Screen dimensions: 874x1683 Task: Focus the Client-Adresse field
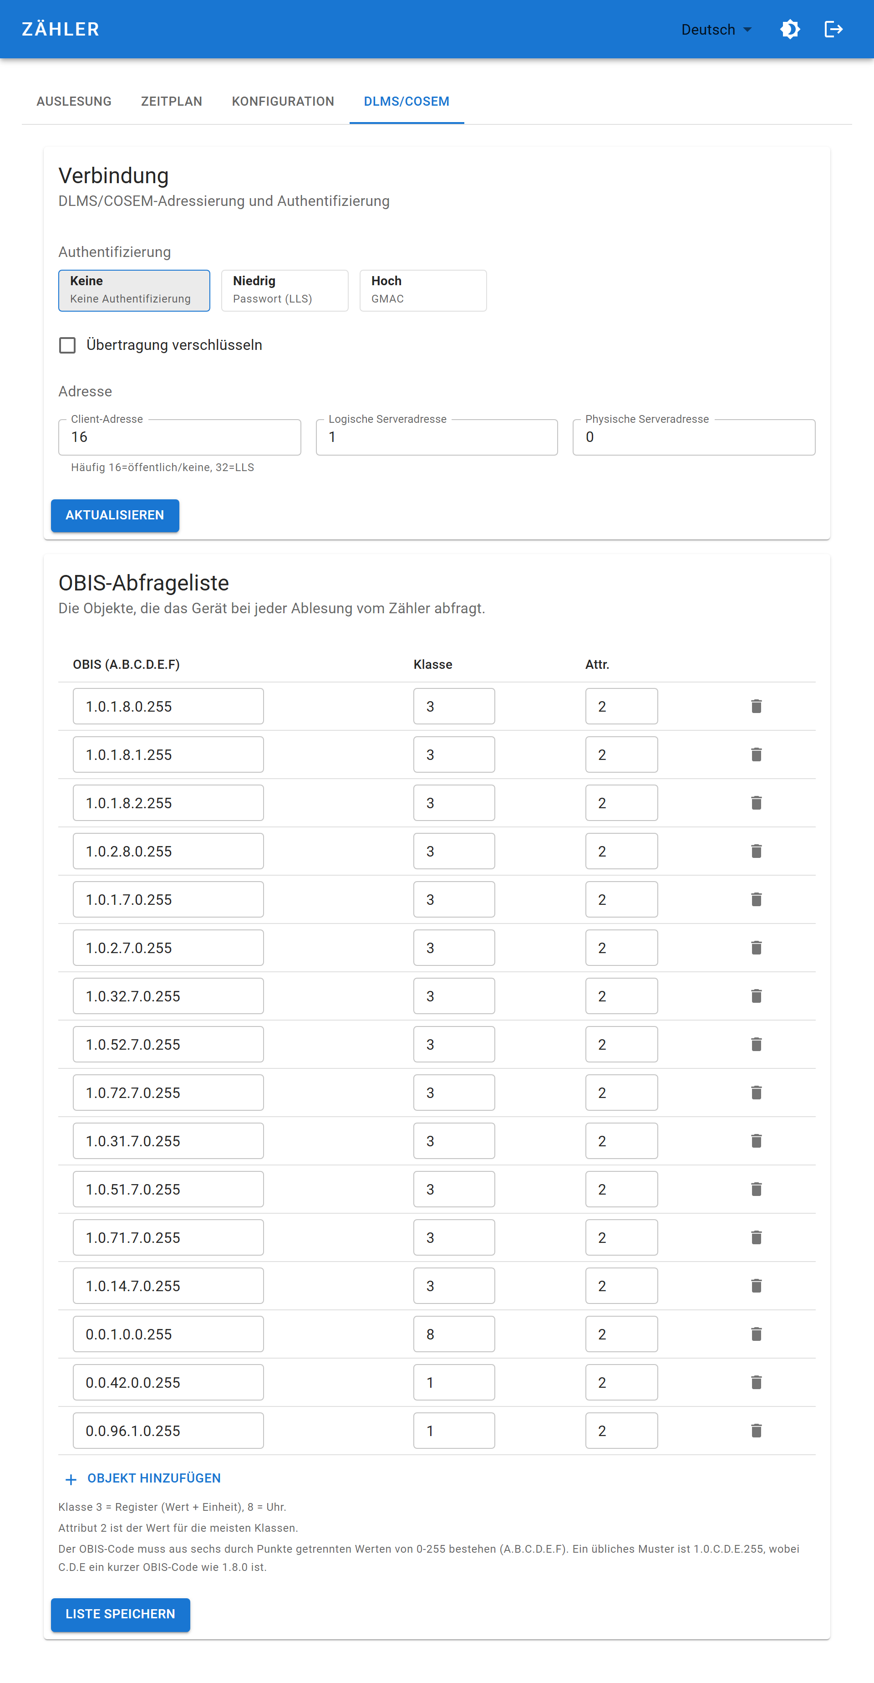(x=179, y=437)
